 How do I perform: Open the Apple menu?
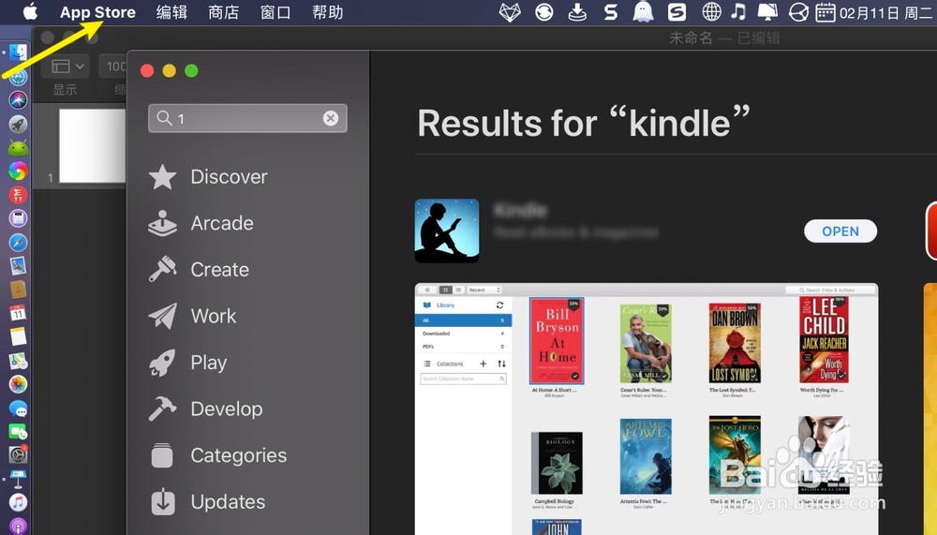tap(30, 12)
